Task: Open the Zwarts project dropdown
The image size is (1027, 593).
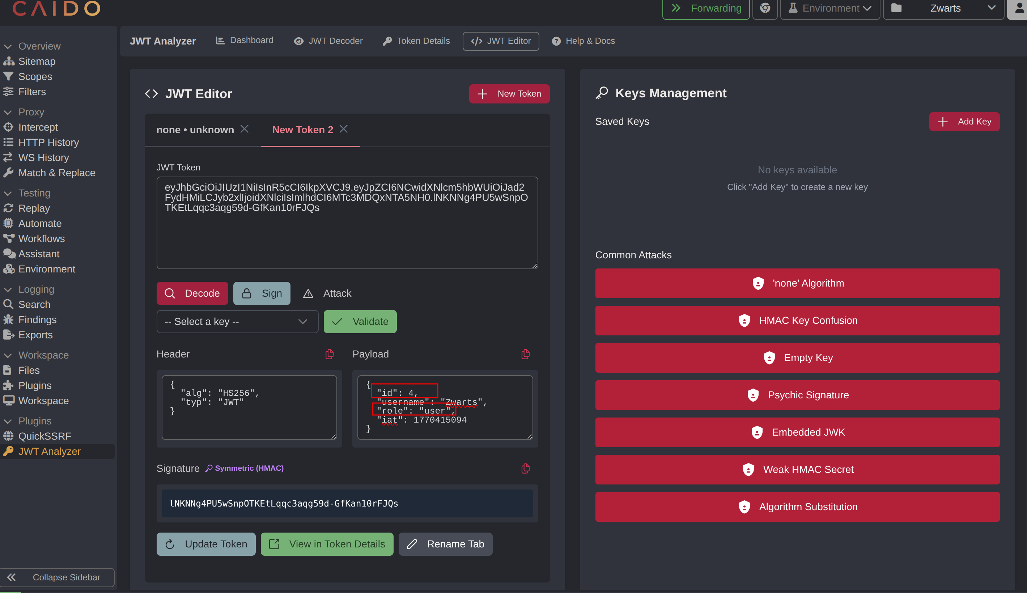Action: coord(943,8)
